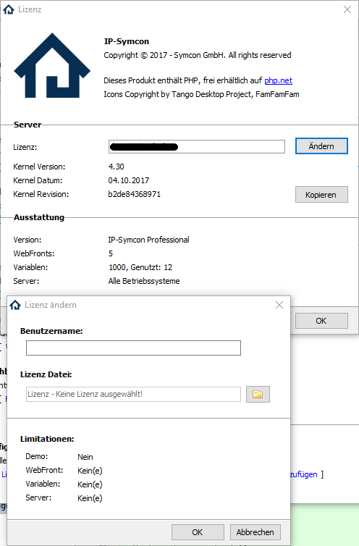Click the Variablen value 1000, Genutzt: 12
The height and width of the screenshot is (546, 359).
140,267
